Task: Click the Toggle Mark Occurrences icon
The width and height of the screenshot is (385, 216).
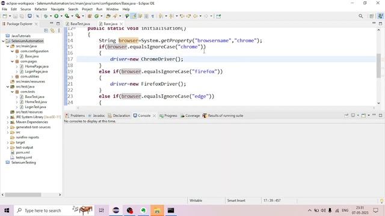Action: (134, 16)
